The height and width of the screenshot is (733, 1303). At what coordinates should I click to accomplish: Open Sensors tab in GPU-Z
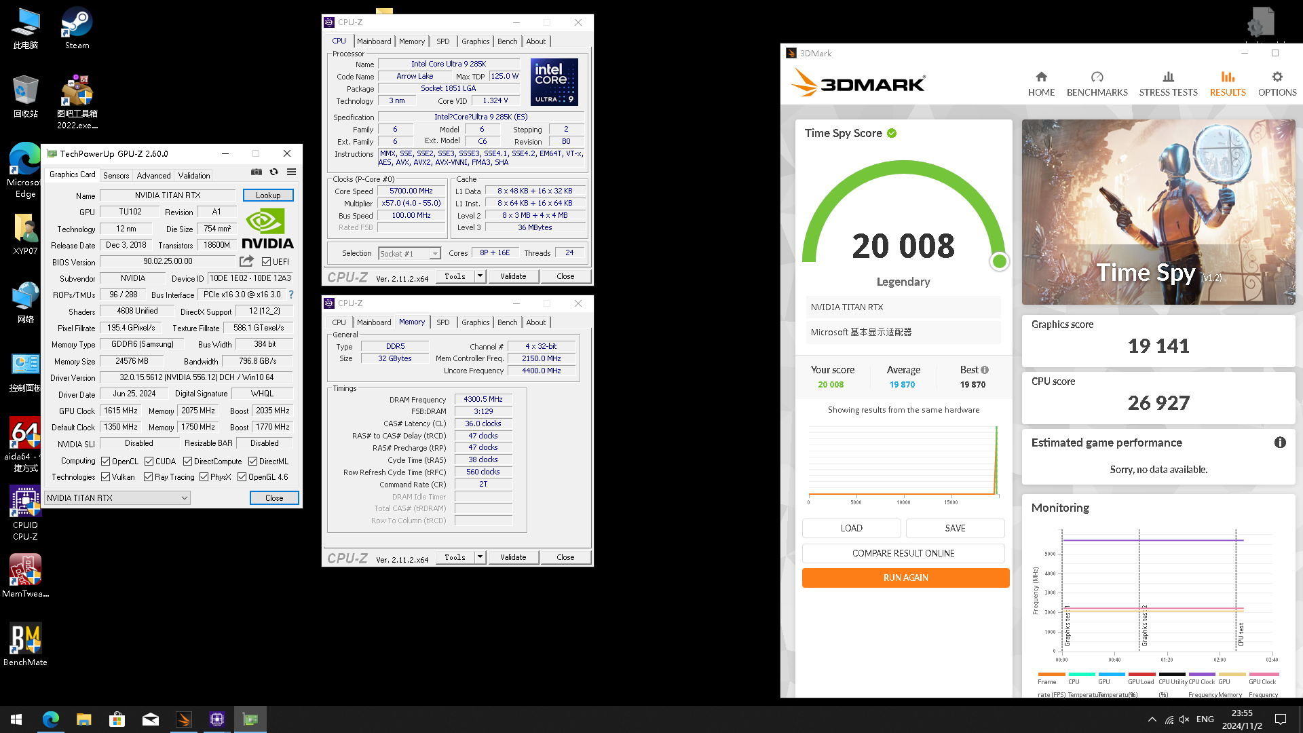click(116, 175)
